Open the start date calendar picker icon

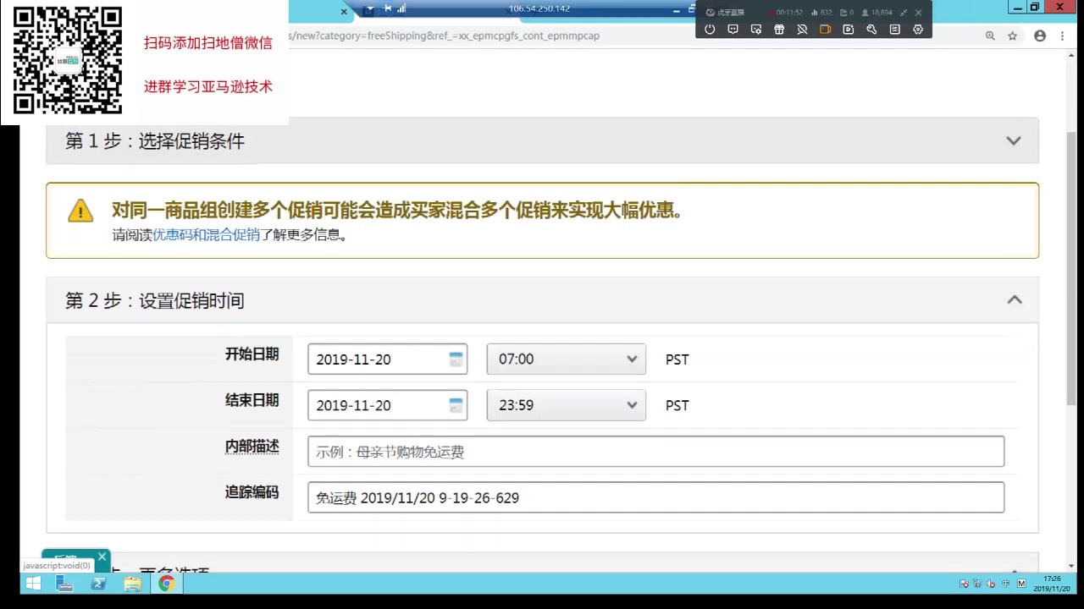pyautogui.click(x=456, y=359)
